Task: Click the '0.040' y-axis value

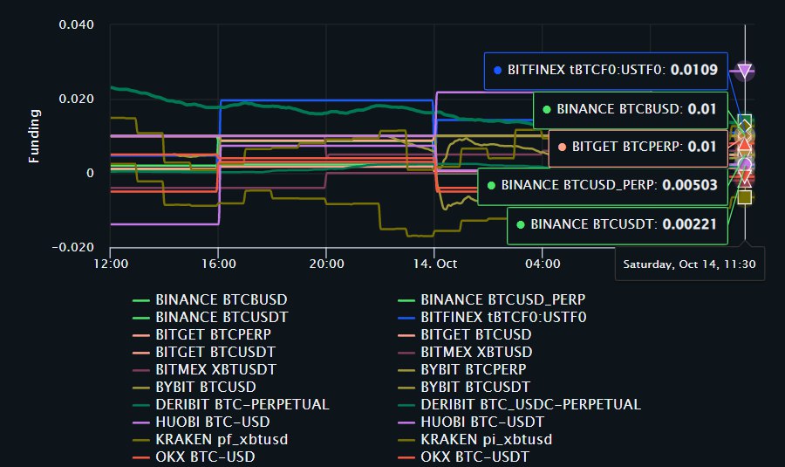Action: click(76, 24)
